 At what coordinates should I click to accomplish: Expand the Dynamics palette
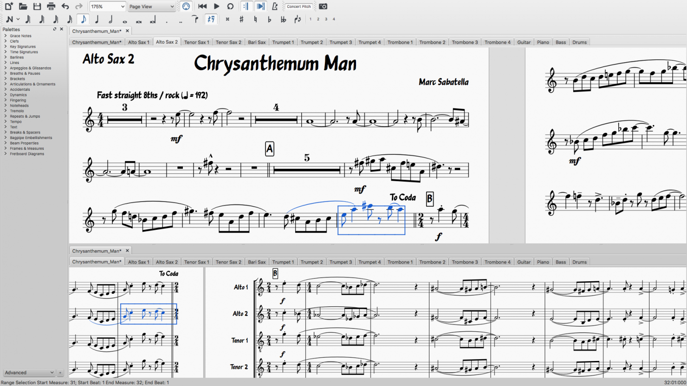coord(18,95)
